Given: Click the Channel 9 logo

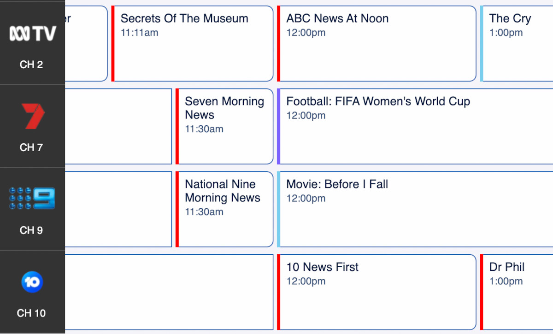Looking at the screenshot, I should pyautogui.click(x=32, y=198).
